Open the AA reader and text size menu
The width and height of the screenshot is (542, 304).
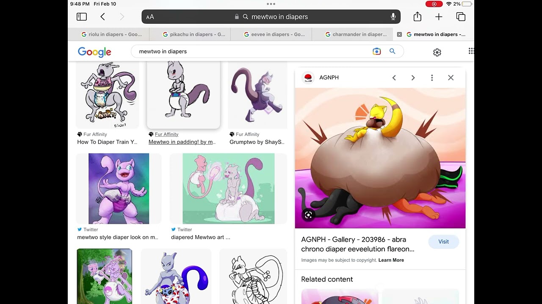(x=150, y=17)
